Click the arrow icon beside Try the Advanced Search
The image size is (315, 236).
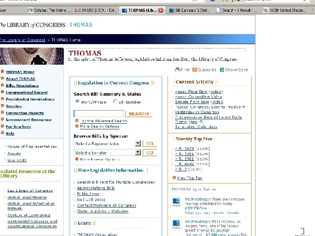77,121
